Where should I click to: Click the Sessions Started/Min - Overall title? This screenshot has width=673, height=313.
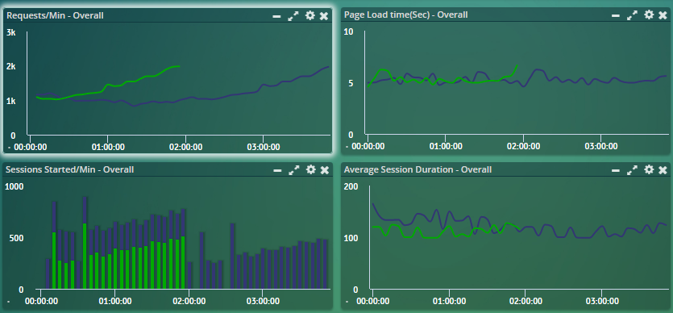69,169
